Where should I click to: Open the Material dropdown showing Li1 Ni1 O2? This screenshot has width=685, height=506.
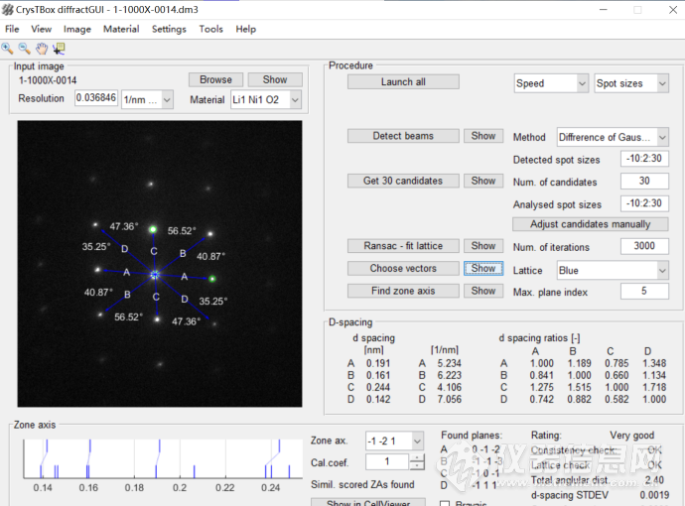coord(268,99)
